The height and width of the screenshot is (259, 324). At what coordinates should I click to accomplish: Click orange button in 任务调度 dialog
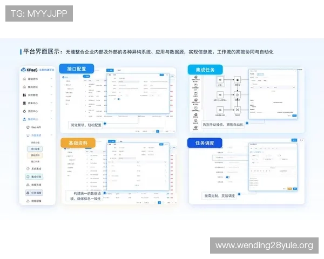pyautogui.click(x=289, y=189)
